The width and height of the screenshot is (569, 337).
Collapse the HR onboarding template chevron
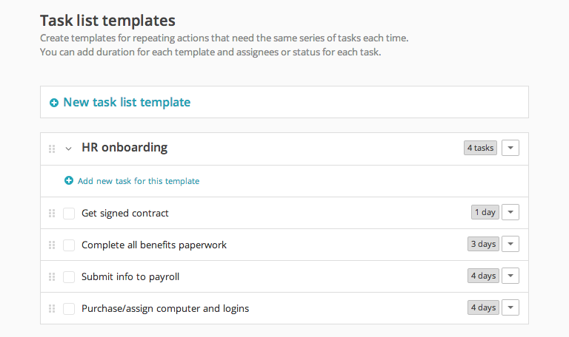68,149
